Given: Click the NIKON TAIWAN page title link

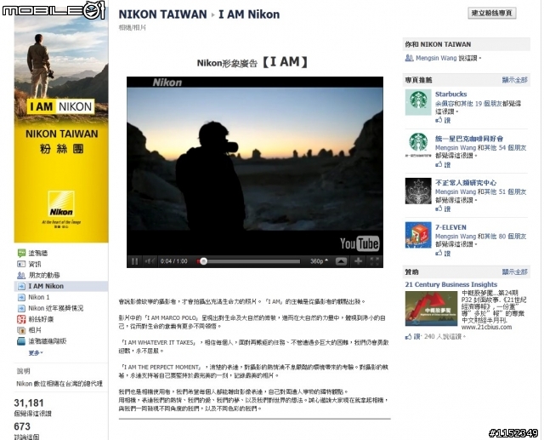Looking at the screenshot, I should click(162, 14).
